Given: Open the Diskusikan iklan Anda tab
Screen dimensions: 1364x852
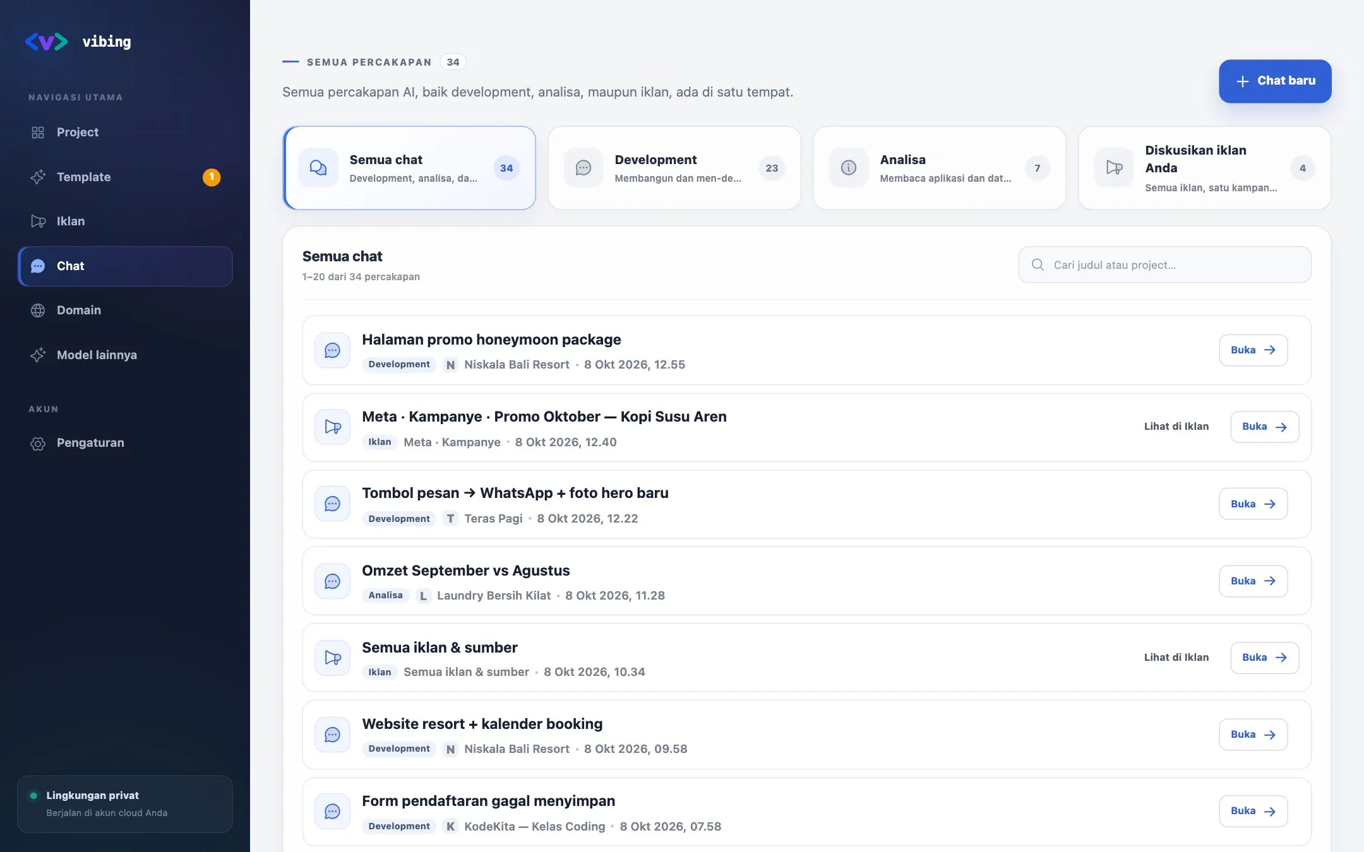Looking at the screenshot, I should click(1205, 168).
